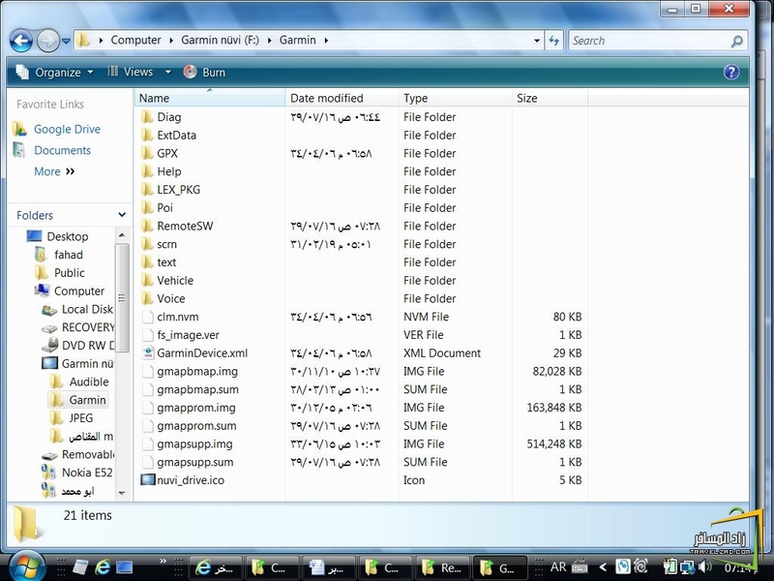Launch Internet Explorer from quick launch

click(x=103, y=567)
